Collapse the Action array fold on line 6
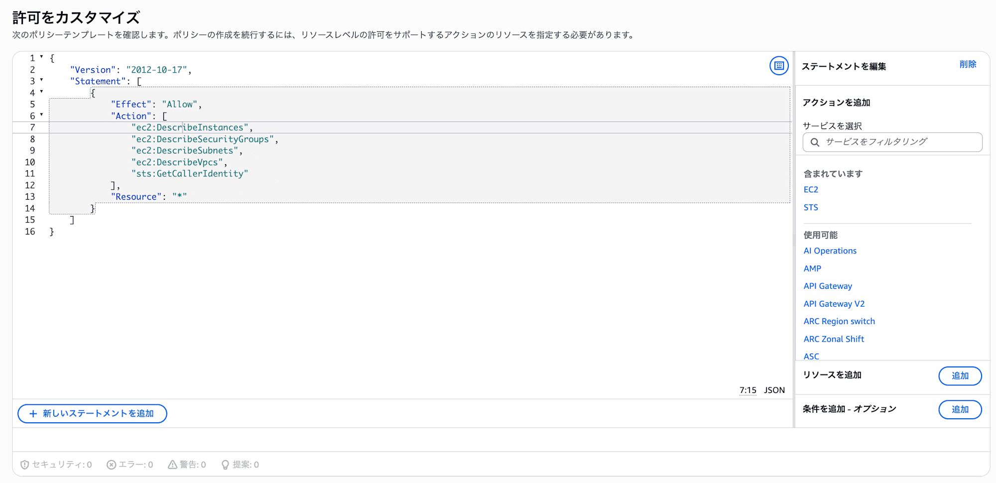Image resolution: width=996 pixels, height=483 pixels. click(41, 115)
